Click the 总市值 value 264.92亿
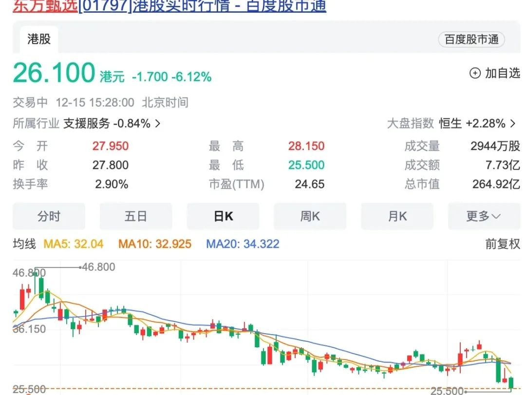Screen dimensions: 526x395 496,184
